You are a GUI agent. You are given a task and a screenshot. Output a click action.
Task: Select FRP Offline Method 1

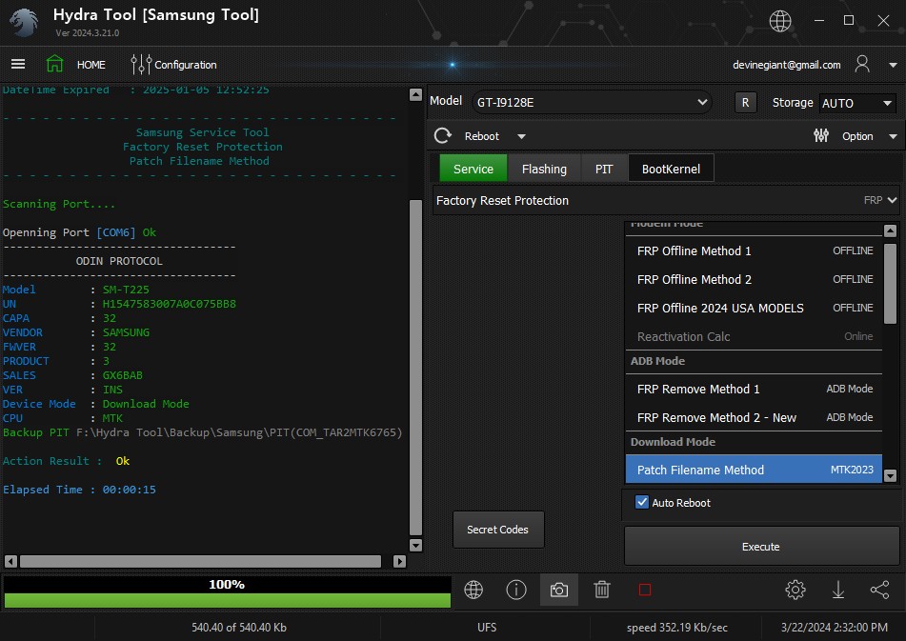coord(754,250)
